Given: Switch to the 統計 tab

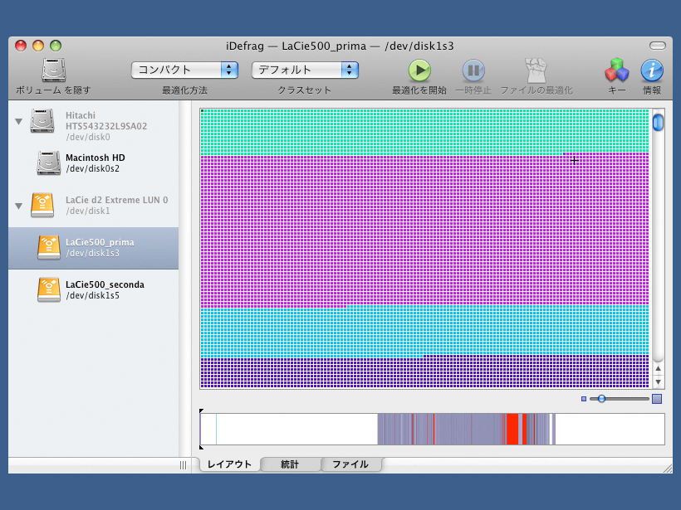Looking at the screenshot, I should click(290, 464).
